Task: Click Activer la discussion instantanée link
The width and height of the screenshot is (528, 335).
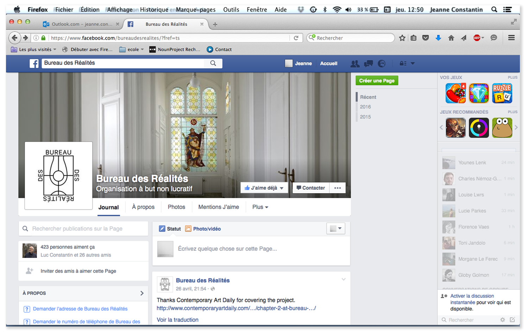Action: [x=472, y=299]
